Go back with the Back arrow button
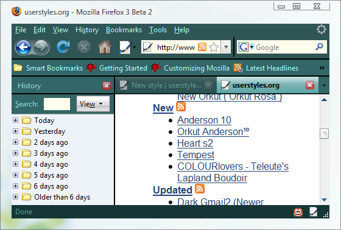Screen dimensions: 341x230 click(x=23, y=47)
